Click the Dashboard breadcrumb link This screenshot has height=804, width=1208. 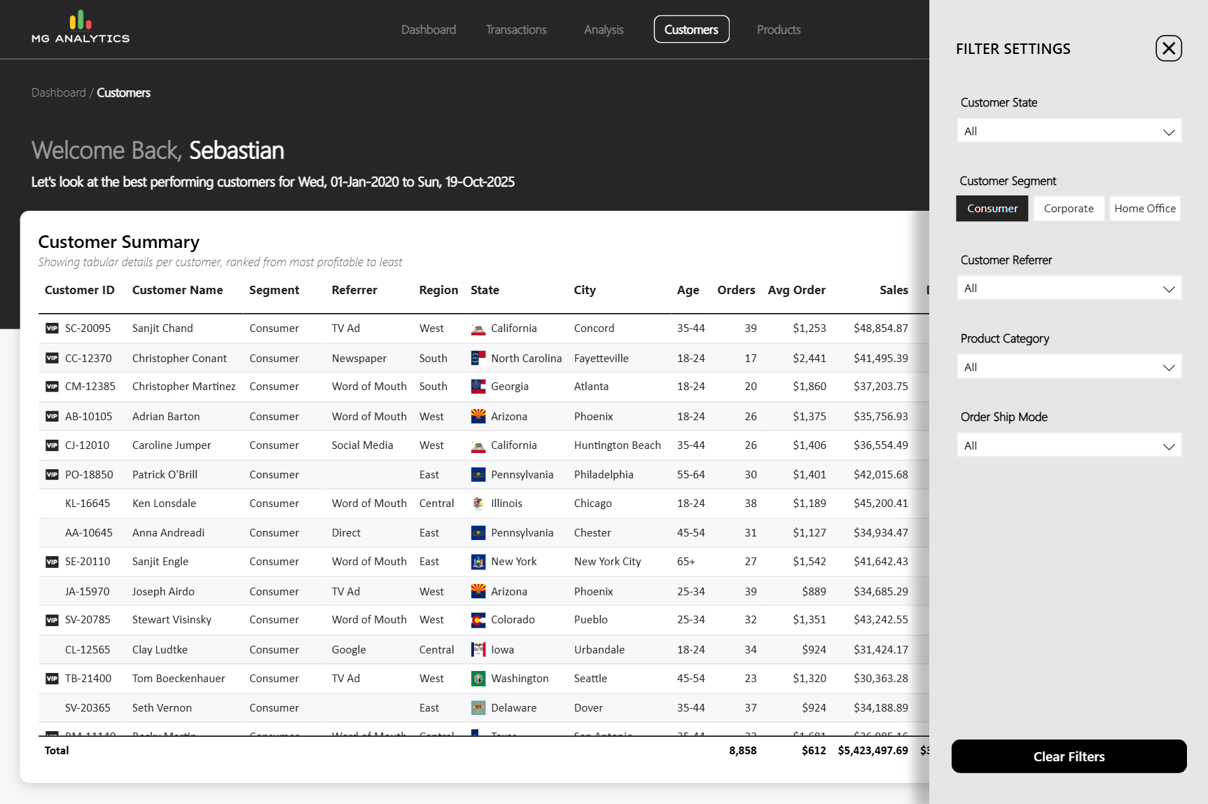click(59, 92)
